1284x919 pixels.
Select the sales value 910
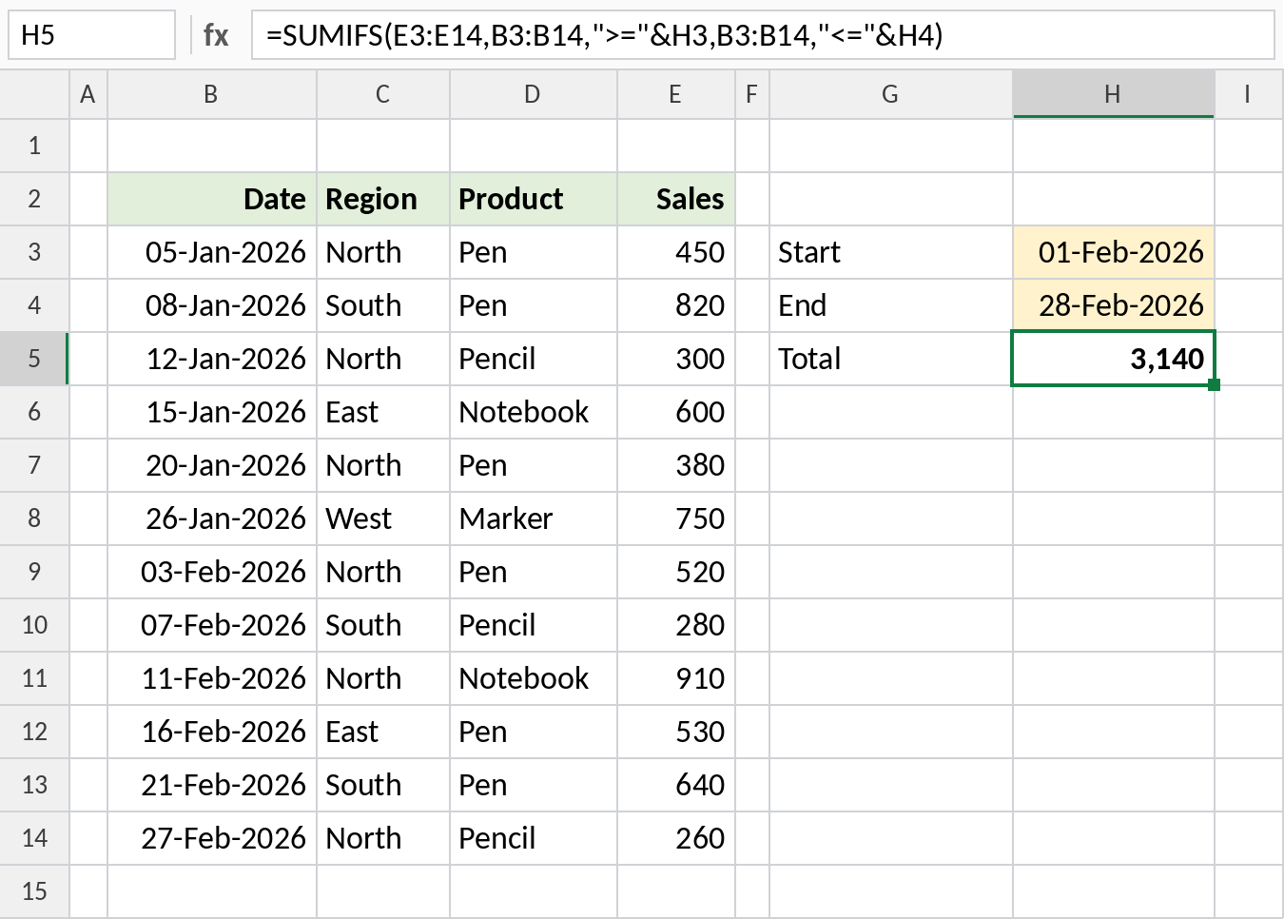675,678
